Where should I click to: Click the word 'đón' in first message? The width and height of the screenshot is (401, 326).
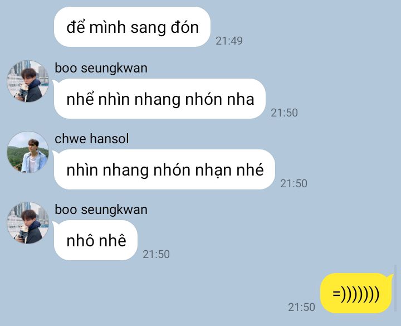tap(185, 27)
